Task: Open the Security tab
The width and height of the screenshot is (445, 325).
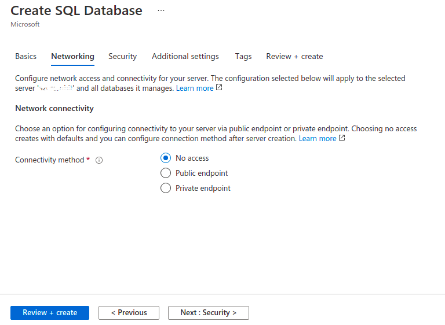Action: [122, 56]
